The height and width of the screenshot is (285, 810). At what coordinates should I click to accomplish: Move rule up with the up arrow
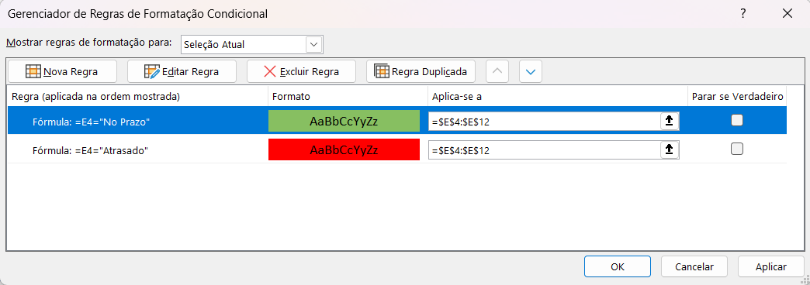(497, 71)
